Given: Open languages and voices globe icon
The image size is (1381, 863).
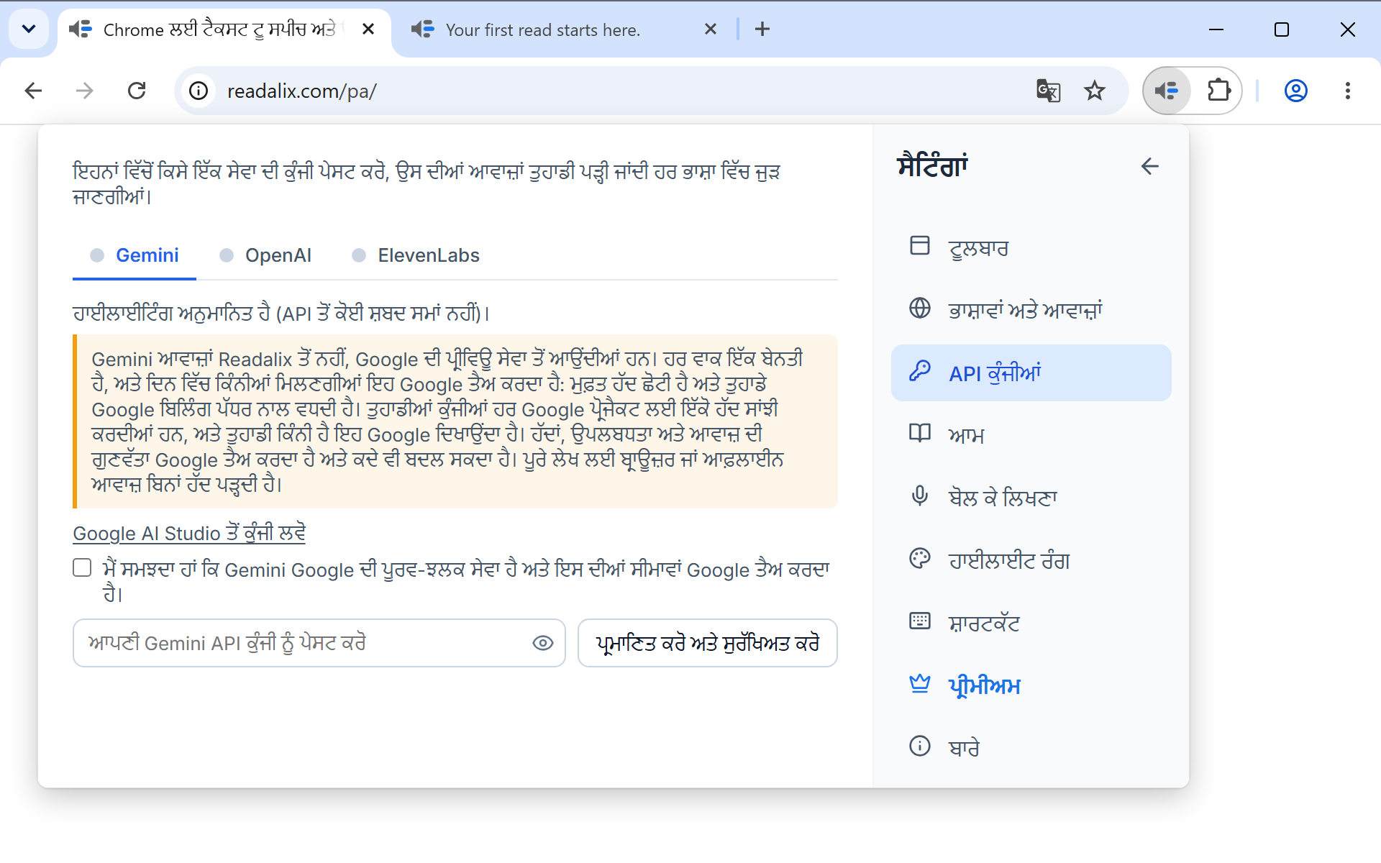Looking at the screenshot, I should pyautogui.click(x=919, y=309).
